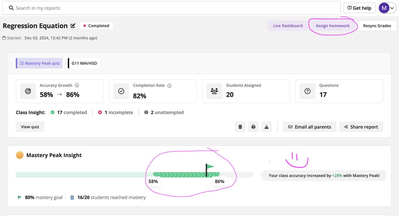Edit the Regression Equation title pencil icon

(73, 26)
